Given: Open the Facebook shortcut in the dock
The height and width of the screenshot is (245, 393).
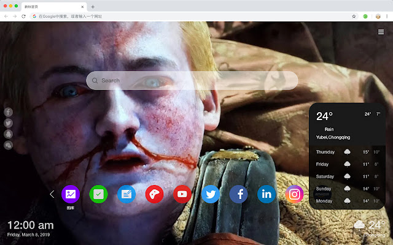Looking at the screenshot, I should pos(238,194).
